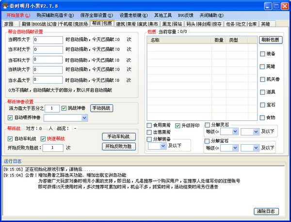Click the 刷新包裹 button
The height and width of the screenshot is (222, 291).
pos(271,40)
